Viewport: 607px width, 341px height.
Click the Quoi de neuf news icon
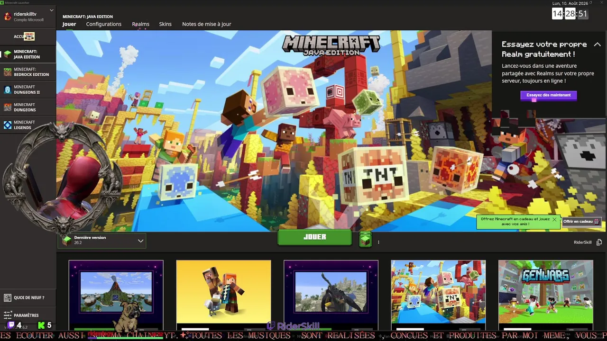tap(7, 297)
